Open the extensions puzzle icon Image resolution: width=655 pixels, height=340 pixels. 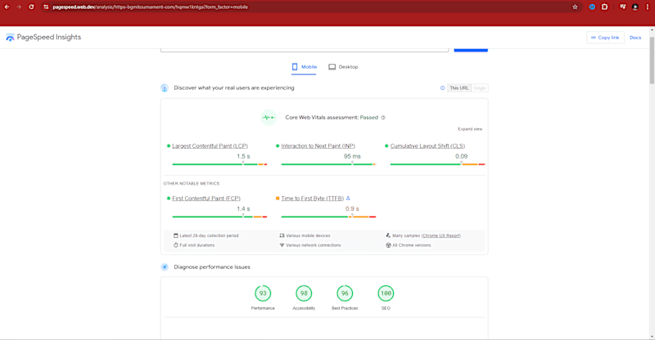[604, 7]
